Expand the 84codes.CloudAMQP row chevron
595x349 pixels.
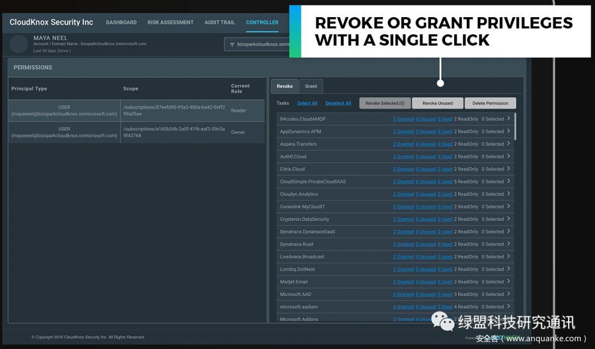508,119
